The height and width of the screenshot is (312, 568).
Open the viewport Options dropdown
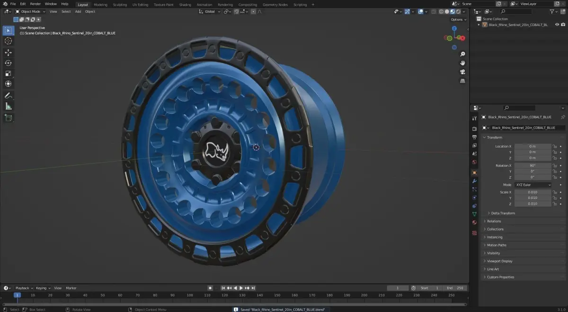click(458, 19)
